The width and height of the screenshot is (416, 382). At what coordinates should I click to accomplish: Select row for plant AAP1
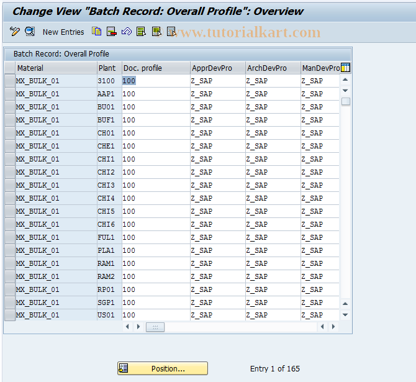[10, 94]
